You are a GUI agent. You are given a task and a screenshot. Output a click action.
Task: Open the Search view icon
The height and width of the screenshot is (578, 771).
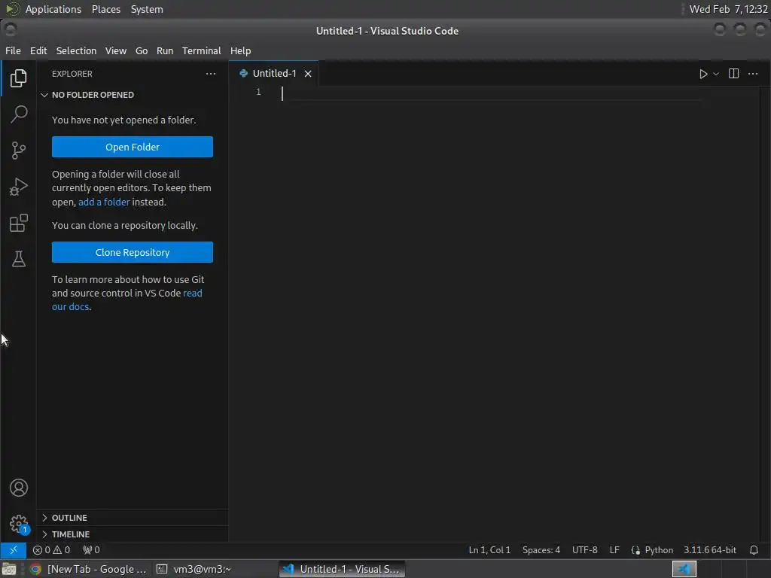(18, 114)
